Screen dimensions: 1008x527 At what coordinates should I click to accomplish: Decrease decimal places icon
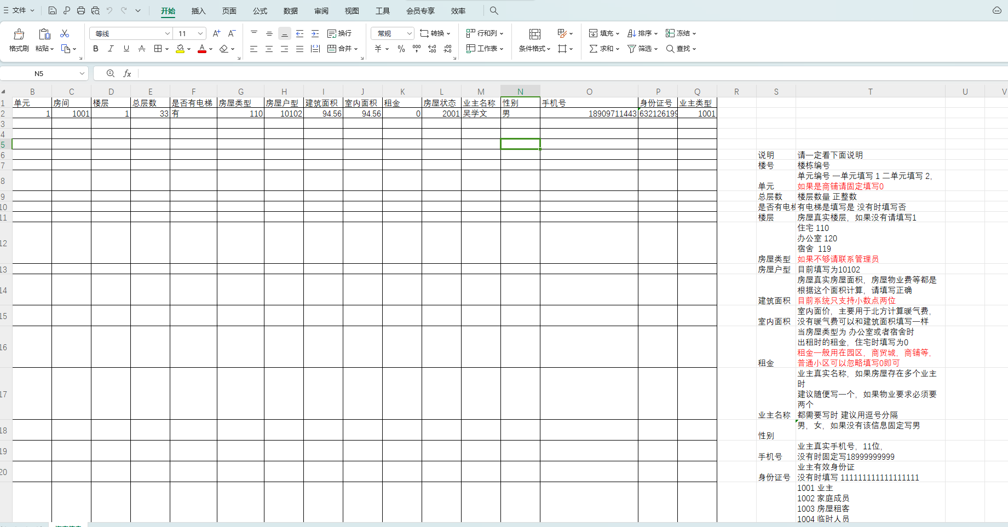click(x=447, y=49)
